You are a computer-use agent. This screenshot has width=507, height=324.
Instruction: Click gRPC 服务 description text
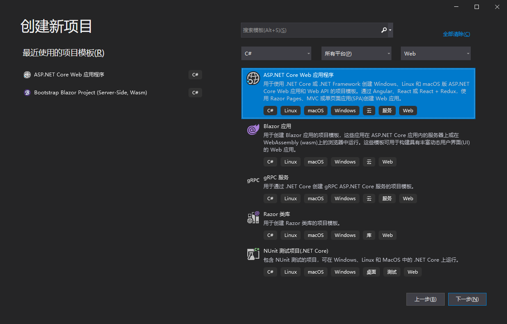339,187
